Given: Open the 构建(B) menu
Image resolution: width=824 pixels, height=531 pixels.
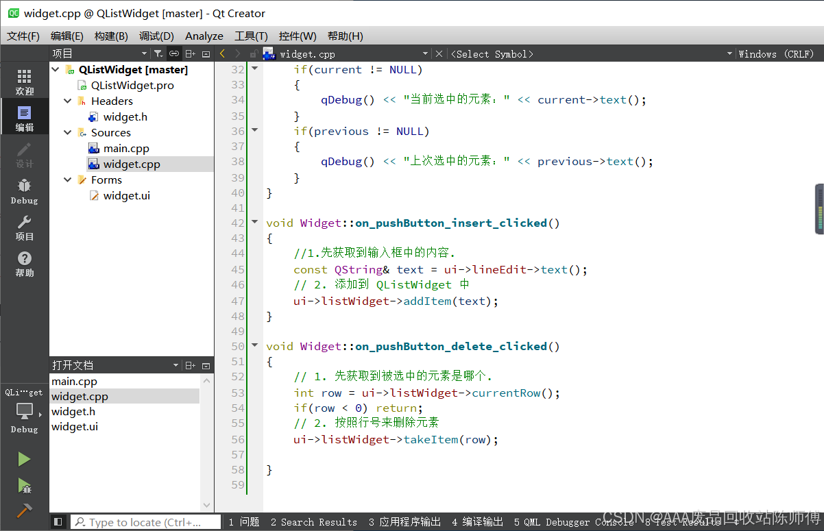Looking at the screenshot, I should [x=111, y=36].
